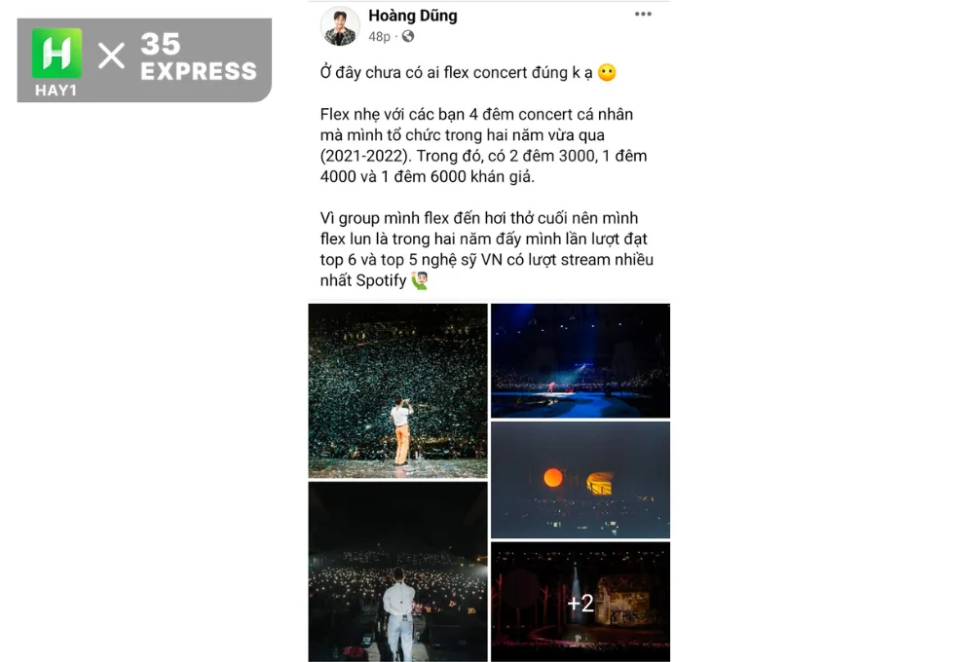Click the surprised face emoji in post
The image size is (974, 662).
pos(607,73)
